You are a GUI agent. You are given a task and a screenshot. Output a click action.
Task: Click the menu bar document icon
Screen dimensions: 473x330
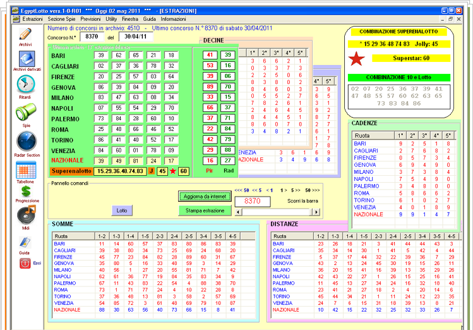[16, 19]
